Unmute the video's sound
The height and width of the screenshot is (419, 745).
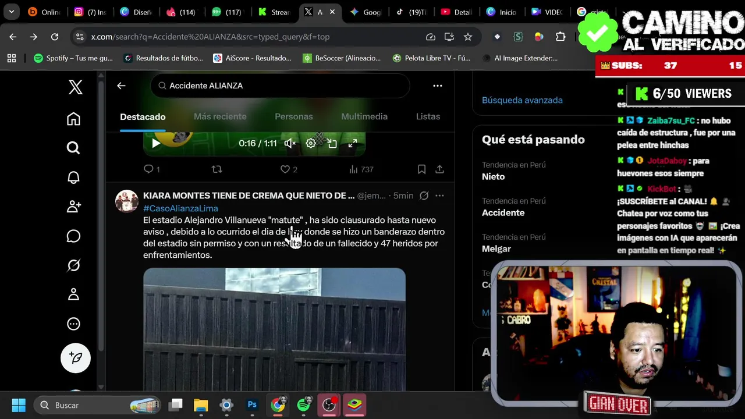290,143
